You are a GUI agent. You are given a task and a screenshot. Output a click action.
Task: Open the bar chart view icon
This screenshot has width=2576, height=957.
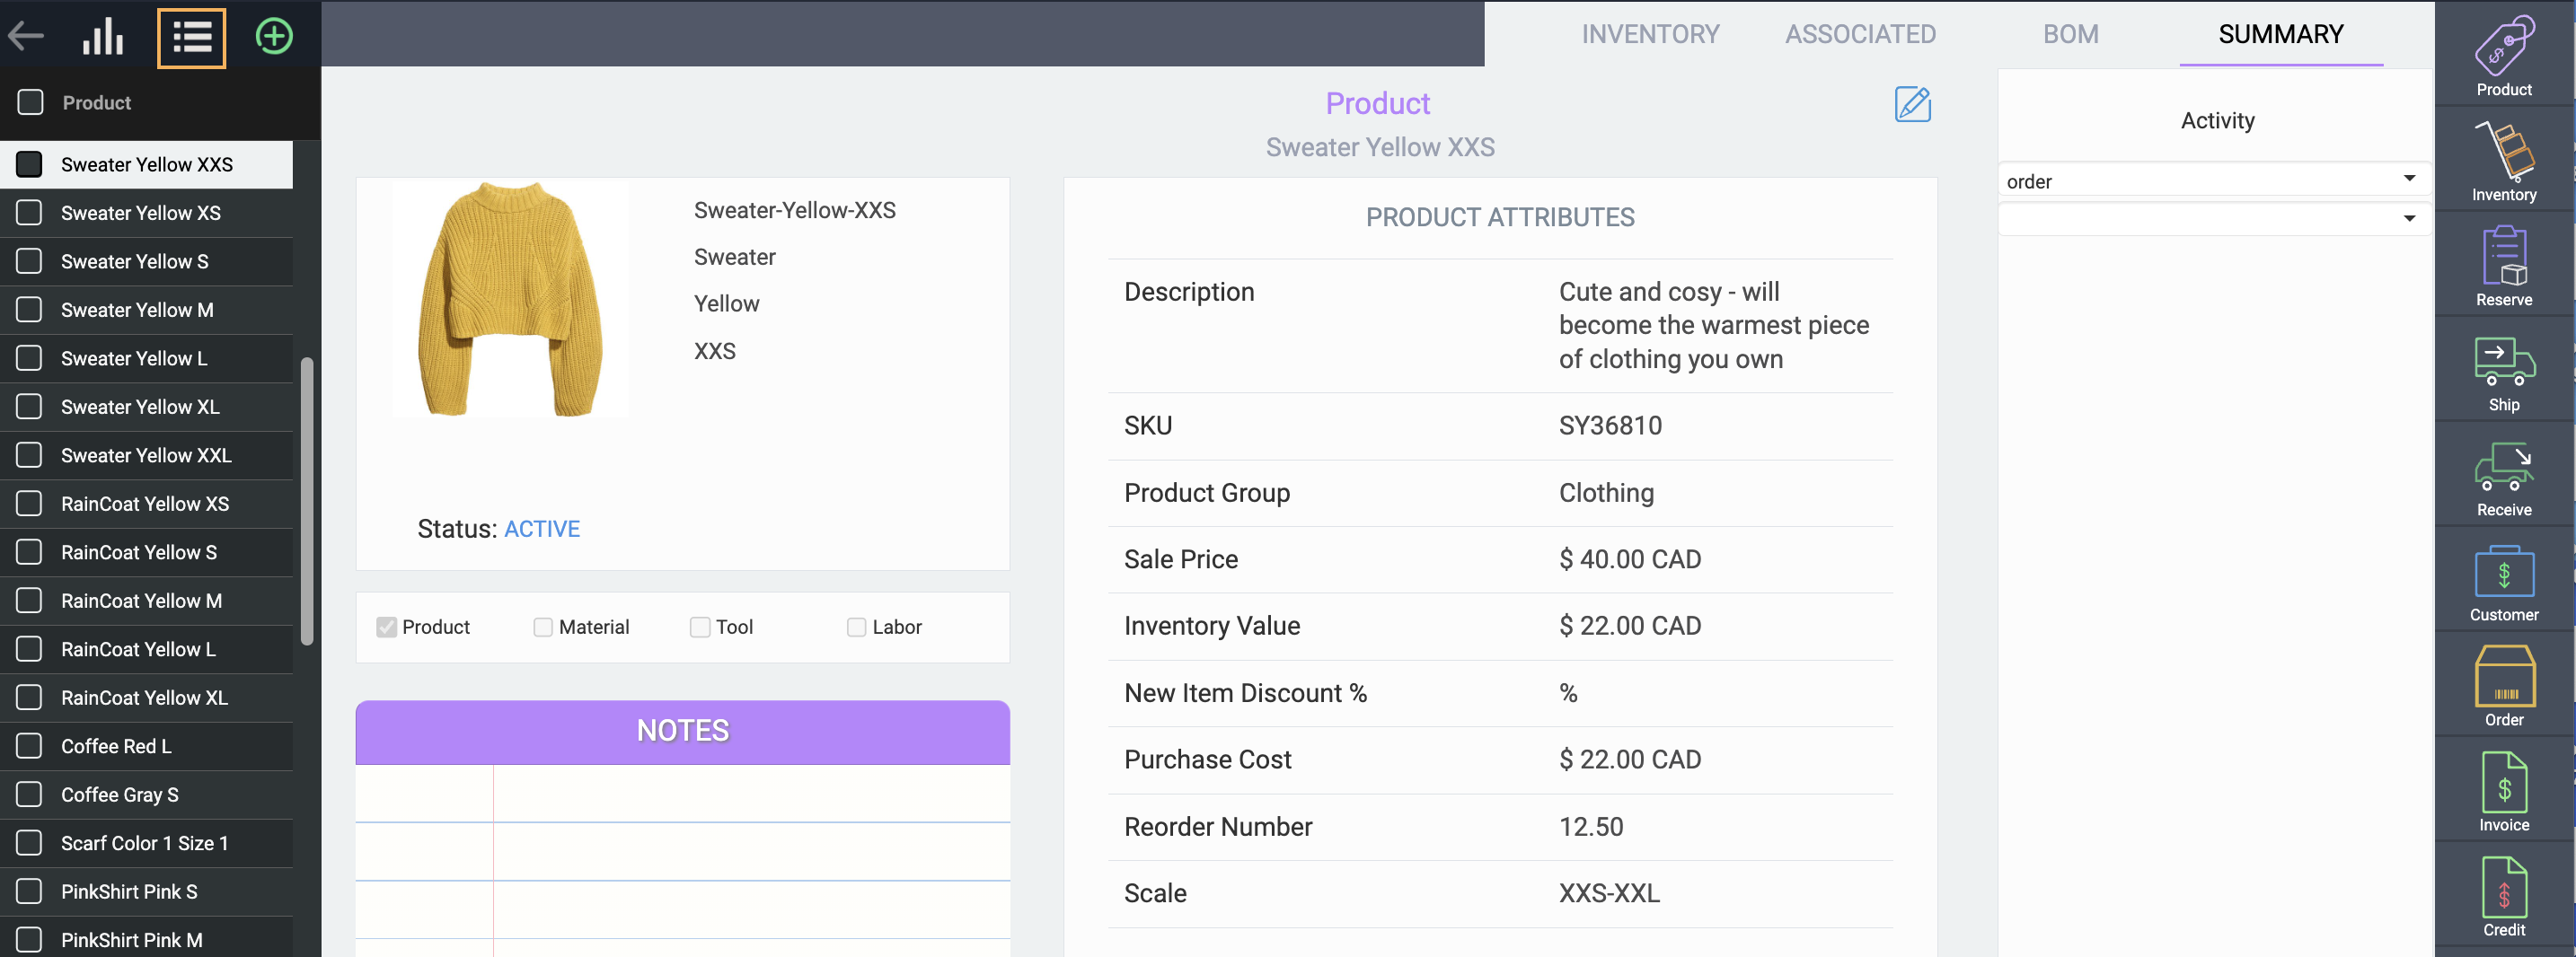tap(103, 36)
